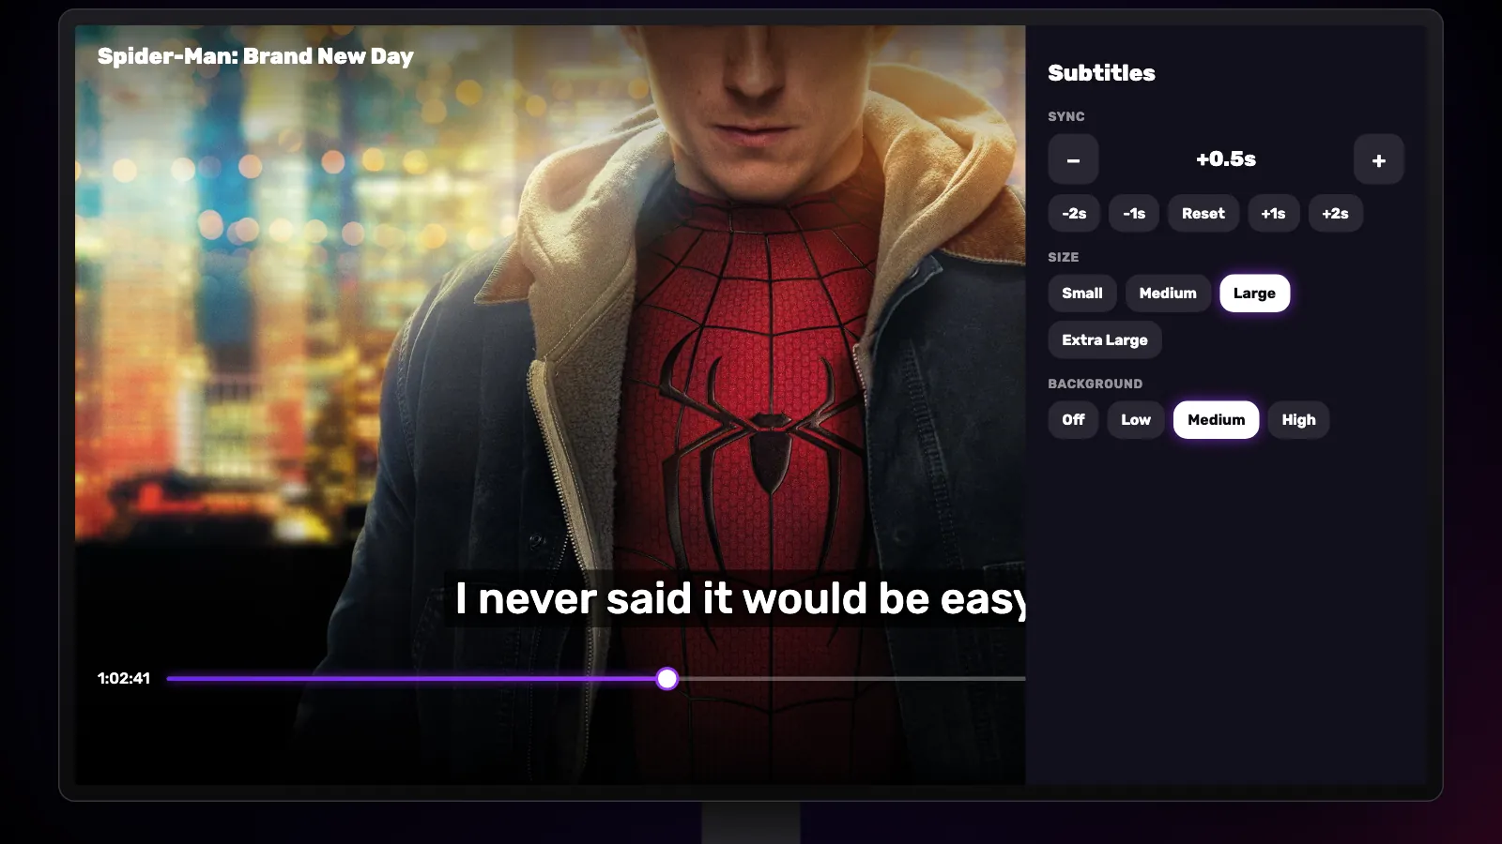Click the SYNC section label
The width and height of the screenshot is (1502, 844).
(x=1066, y=116)
